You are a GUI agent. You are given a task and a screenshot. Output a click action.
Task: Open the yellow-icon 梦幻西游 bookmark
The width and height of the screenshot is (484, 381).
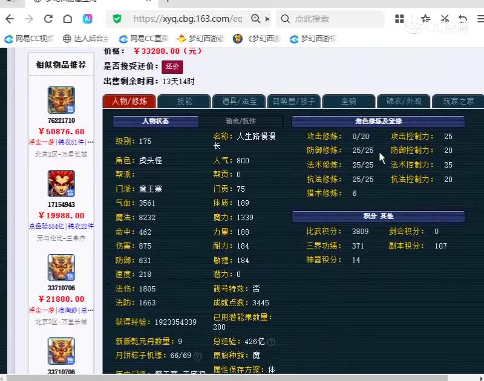pos(201,39)
